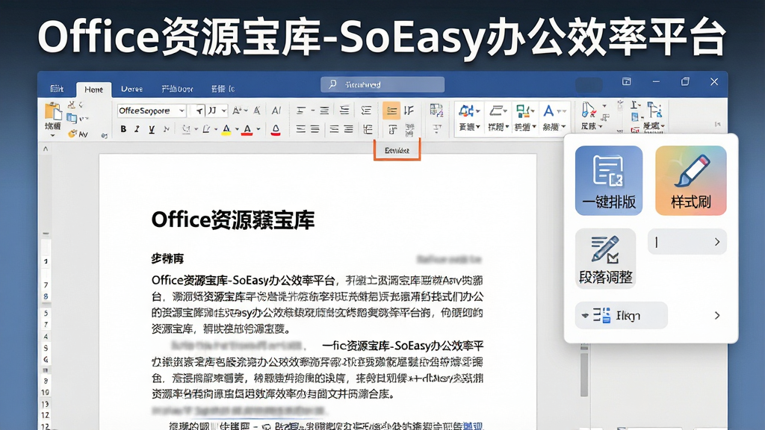The width and height of the screenshot is (765, 430).
Task: Set paragraph alignment to center
Action: coord(315,129)
